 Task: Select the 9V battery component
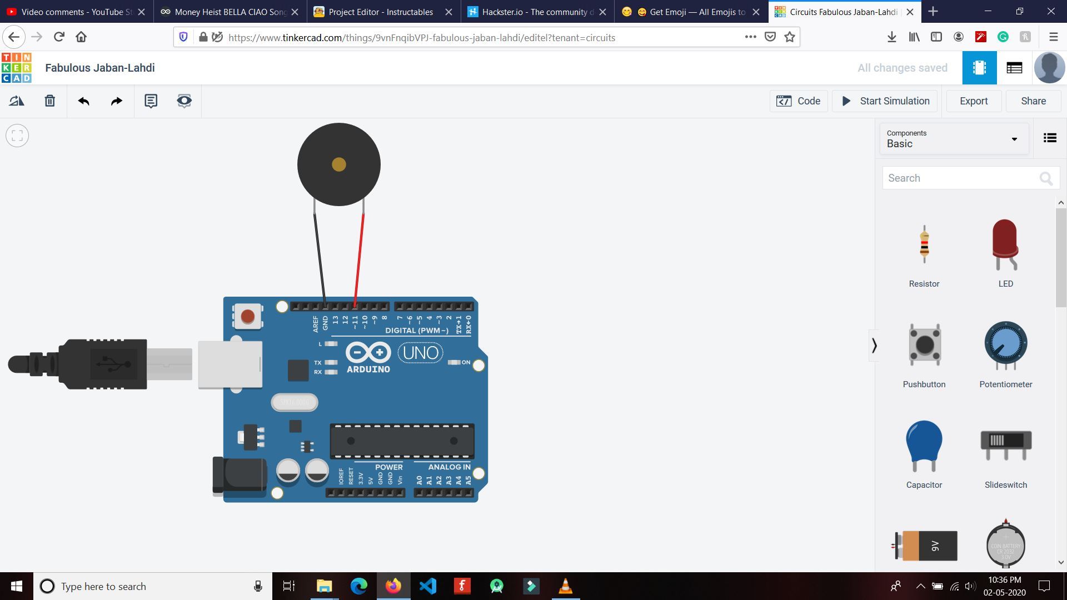click(x=924, y=546)
